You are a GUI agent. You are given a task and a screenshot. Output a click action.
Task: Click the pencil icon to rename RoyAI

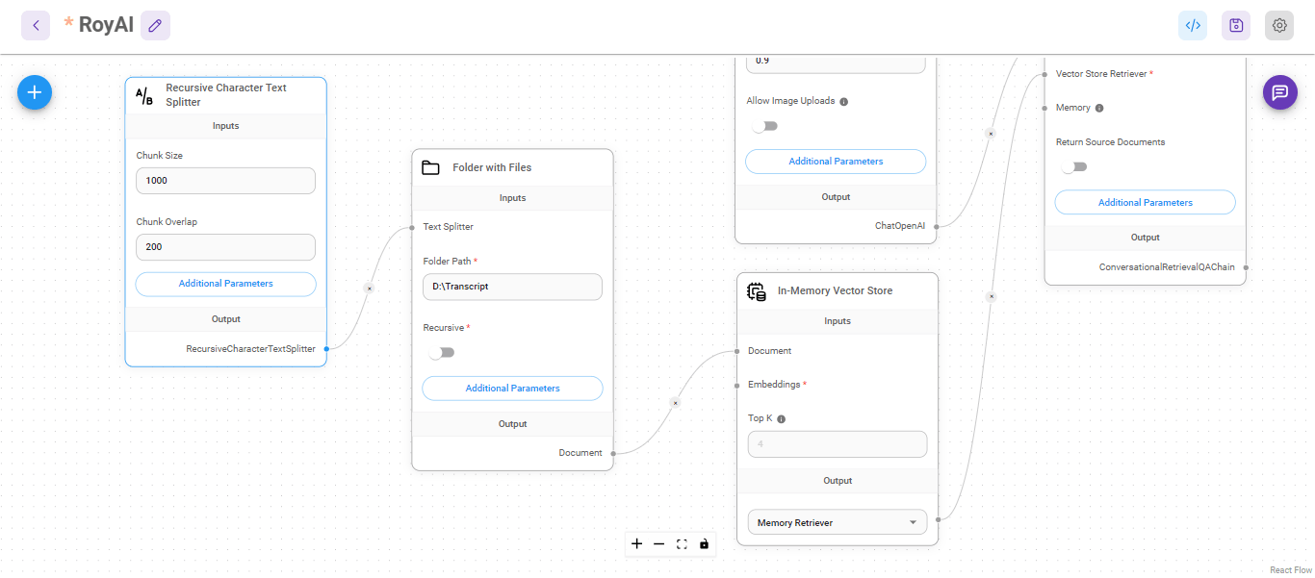tap(155, 26)
